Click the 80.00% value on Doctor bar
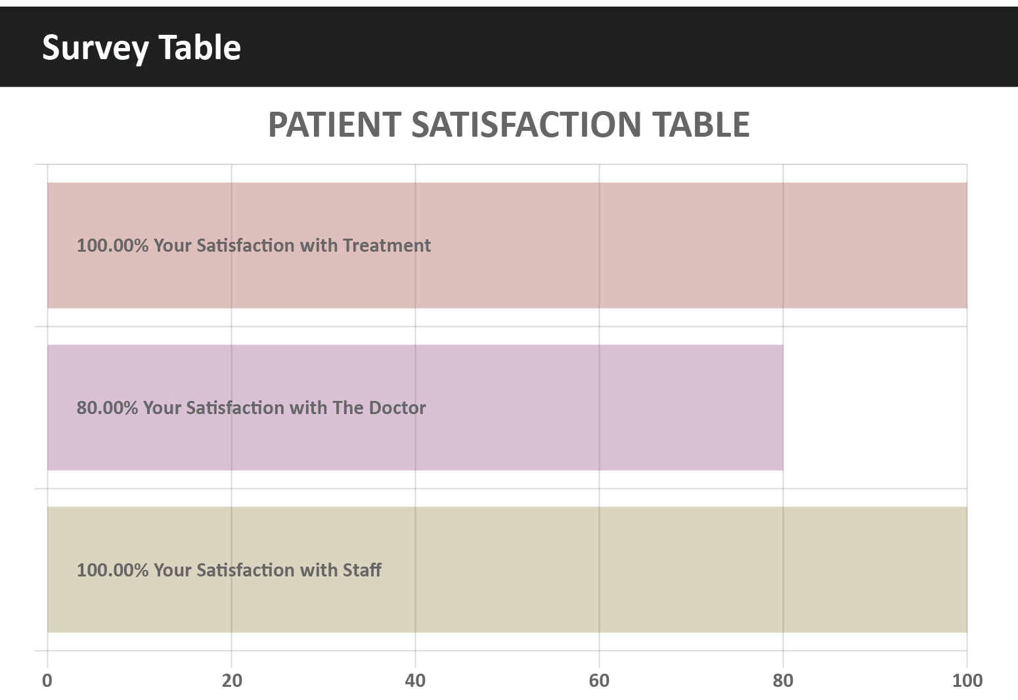1018x700 pixels. tap(107, 408)
